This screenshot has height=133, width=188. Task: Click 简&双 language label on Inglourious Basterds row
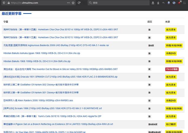tap(151, 46)
